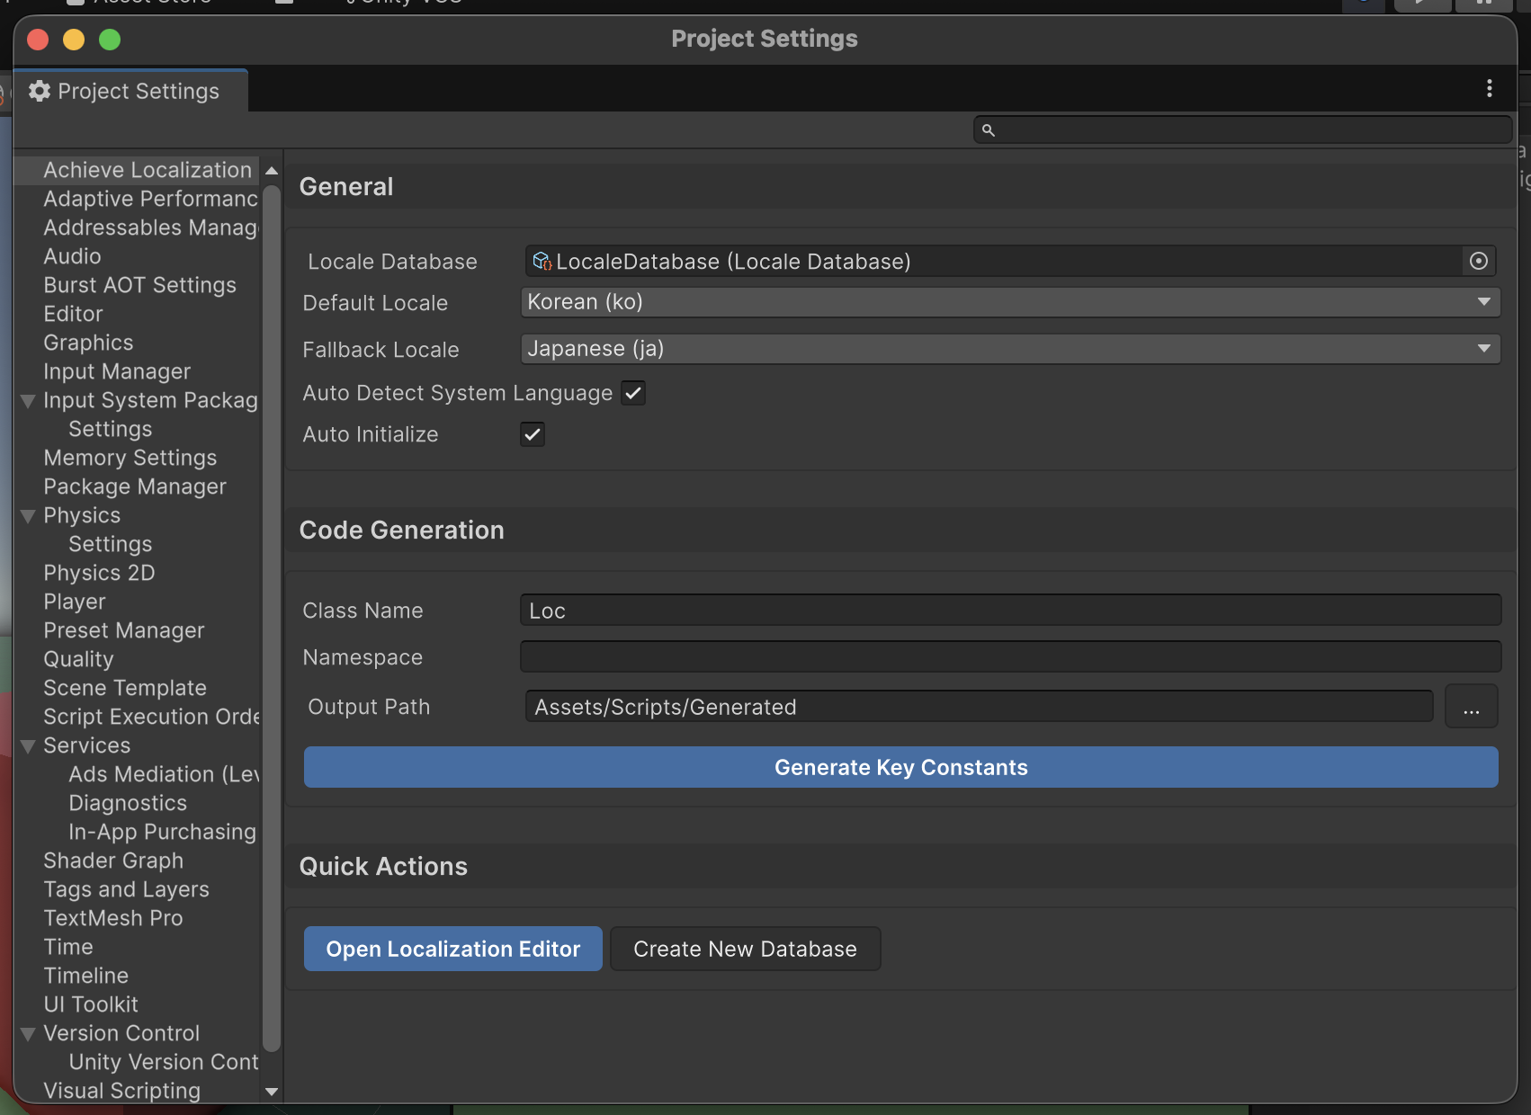Open the Default Locale dropdown
This screenshot has width=1531, height=1115.
[x=1009, y=302]
